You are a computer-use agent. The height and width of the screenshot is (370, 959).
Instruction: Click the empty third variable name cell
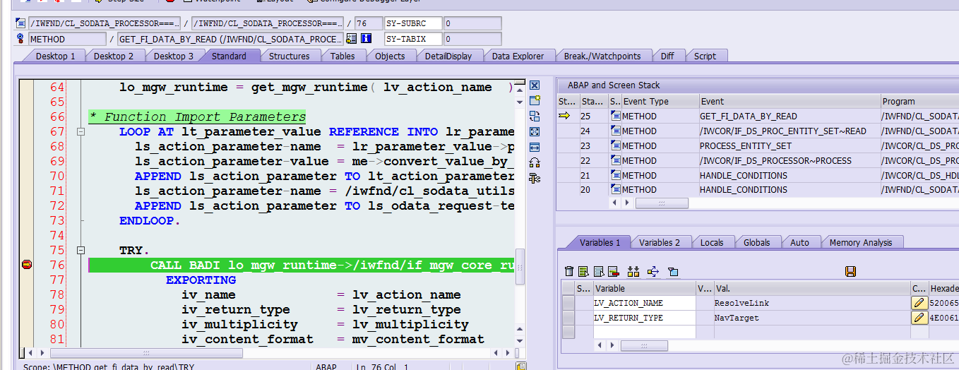click(645, 332)
